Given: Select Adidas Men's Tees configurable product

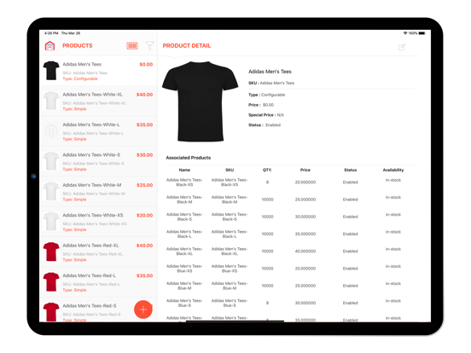Looking at the screenshot, I should [98, 71].
